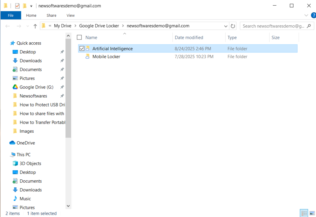Open the Help question mark icon
The image size is (316, 217).
click(314, 15)
